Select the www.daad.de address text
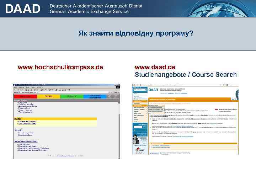 coord(155,67)
